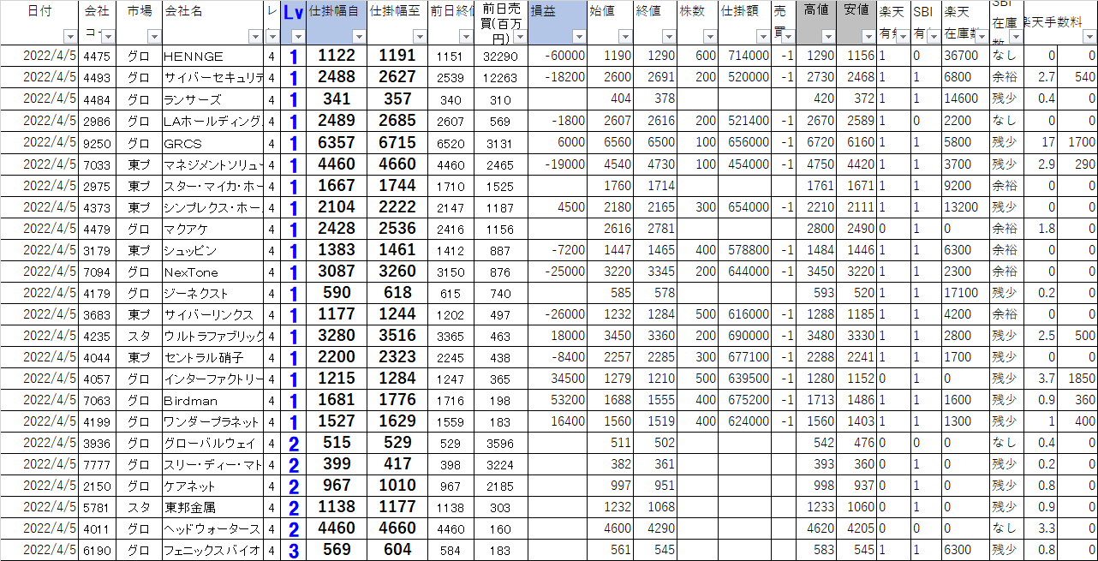Select the ランサーズ company name cell

pos(213,99)
